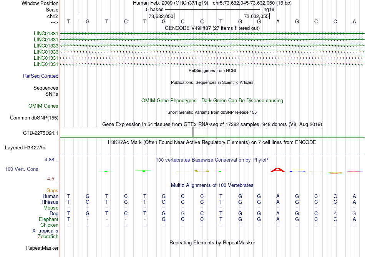Viewport: 365px width, 257px height.
Task: Click the 73,632,055 ruler coordinate
Action: (x=256, y=16)
